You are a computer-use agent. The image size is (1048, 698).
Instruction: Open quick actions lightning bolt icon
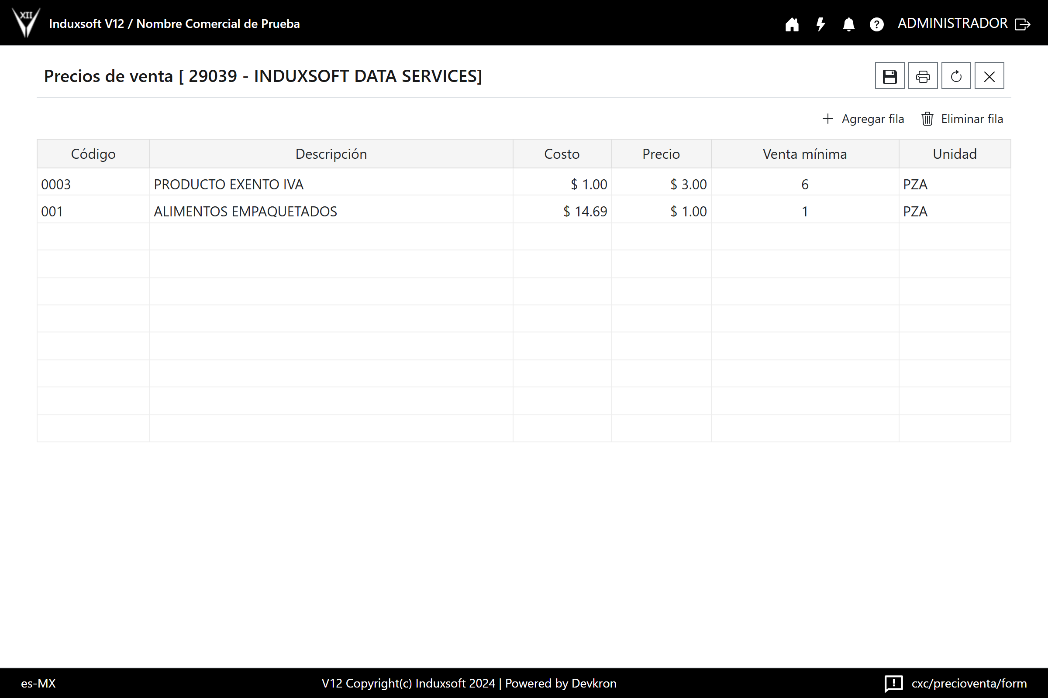[x=820, y=24]
